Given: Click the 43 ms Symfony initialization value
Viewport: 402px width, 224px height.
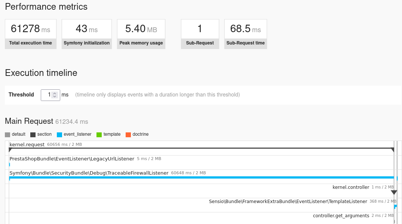Looking at the screenshot, I should coord(87,29).
